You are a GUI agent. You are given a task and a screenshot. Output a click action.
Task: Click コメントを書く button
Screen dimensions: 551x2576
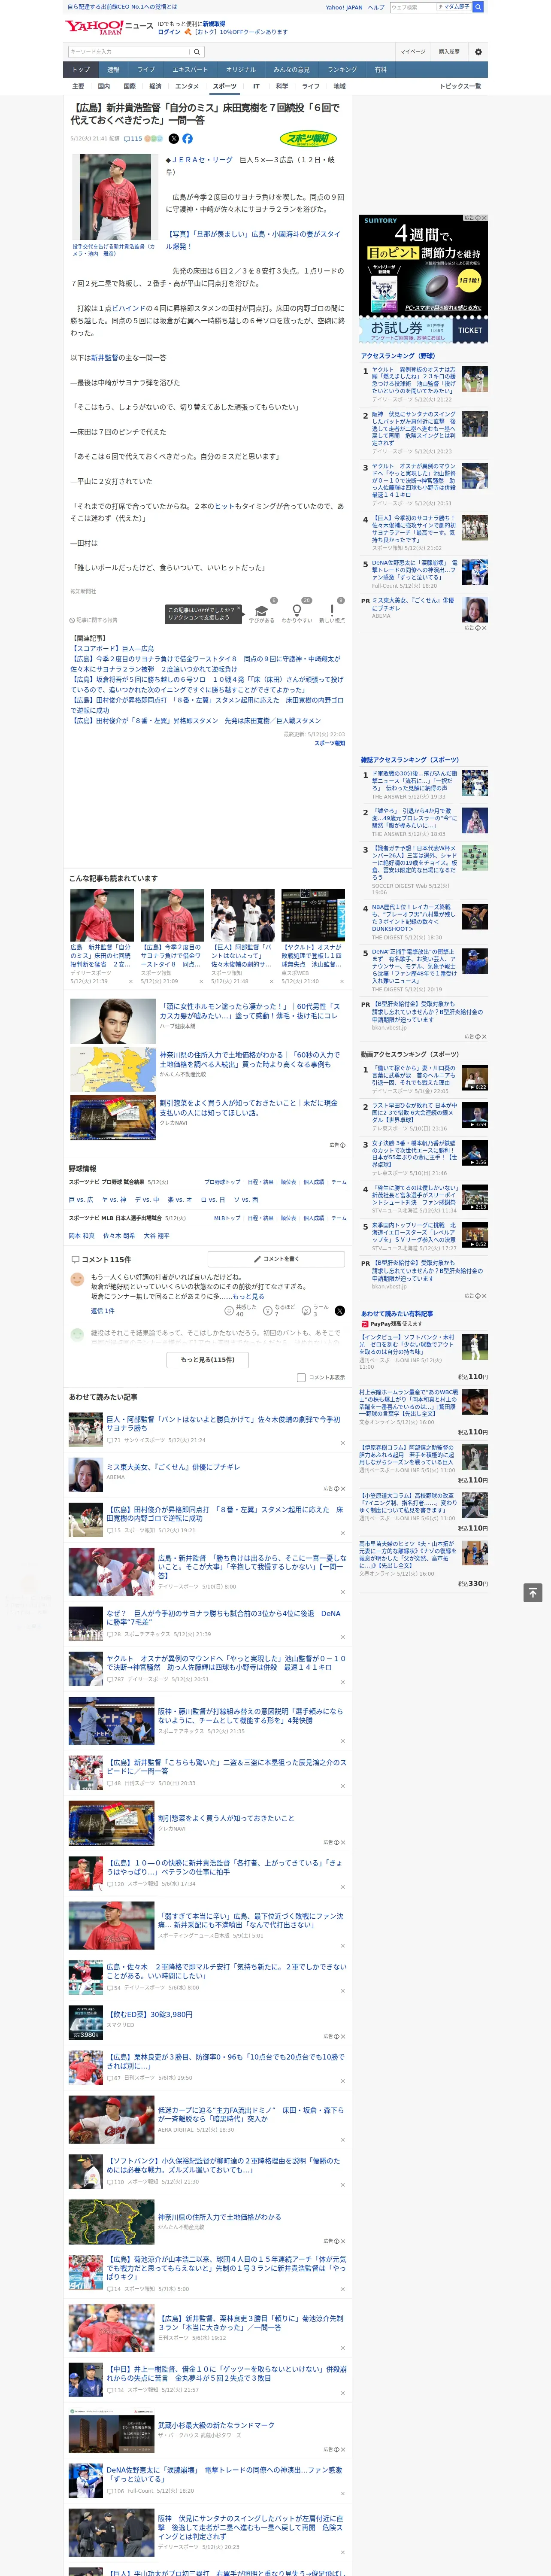tap(277, 1259)
